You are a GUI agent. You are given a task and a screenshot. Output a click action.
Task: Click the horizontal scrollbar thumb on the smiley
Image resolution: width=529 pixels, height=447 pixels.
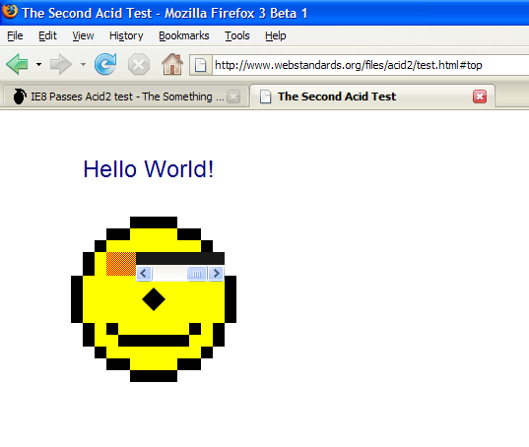(x=197, y=274)
